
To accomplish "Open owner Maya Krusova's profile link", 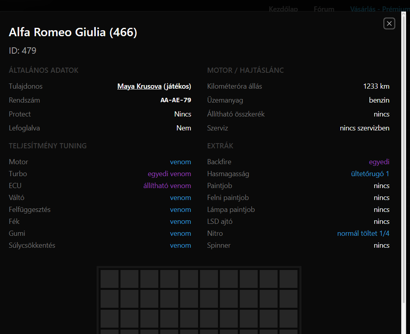I will click(139, 86).
